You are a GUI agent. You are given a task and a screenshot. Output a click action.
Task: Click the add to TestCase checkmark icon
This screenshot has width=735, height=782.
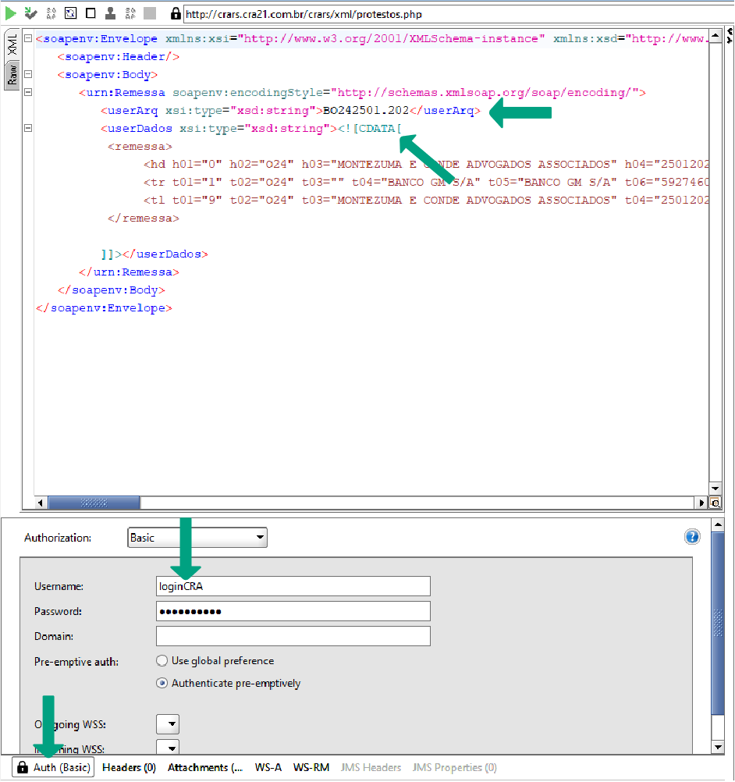[x=30, y=13]
